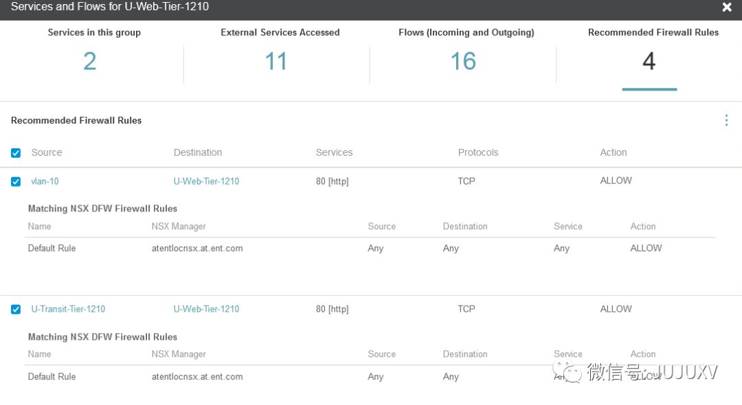
Task: Click U-Web-Tier-1210 destination in first rule
Action: [x=206, y=181]
